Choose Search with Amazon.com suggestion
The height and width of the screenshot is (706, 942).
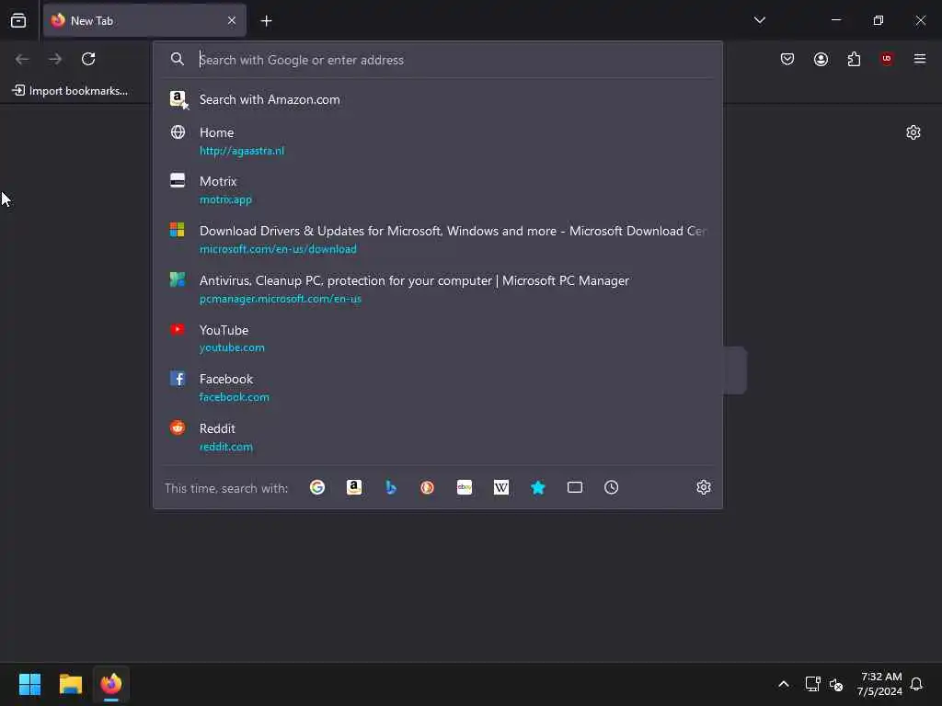coord(437,99)
